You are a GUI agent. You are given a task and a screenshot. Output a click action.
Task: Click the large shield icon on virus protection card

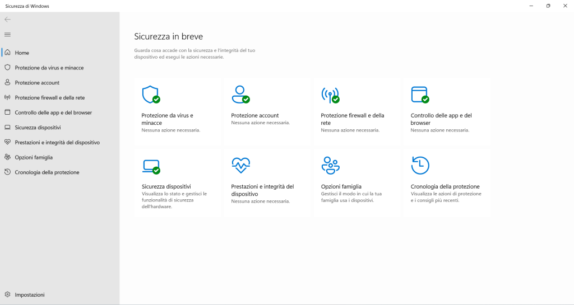[x=151, y=95]
